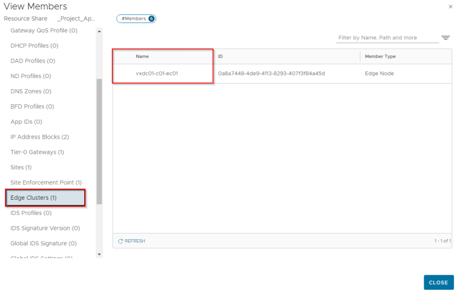This screenshot has height=291, width=456.
Task: Select IP Address Blocks (2)
Action: click(x=39, y=137)
